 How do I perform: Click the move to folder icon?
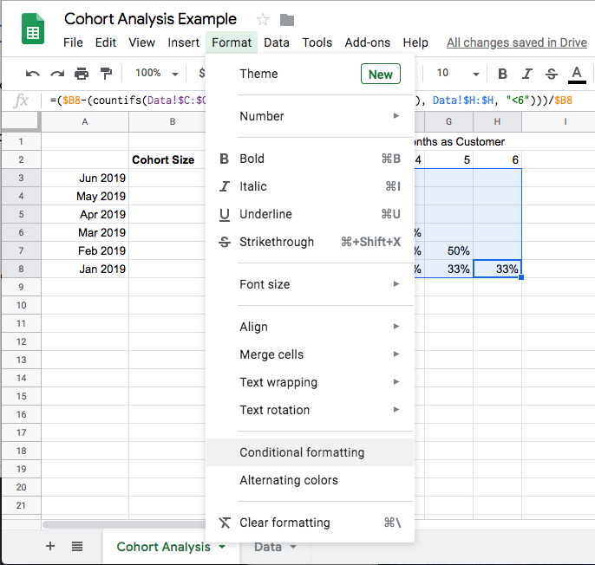(287, 20)
